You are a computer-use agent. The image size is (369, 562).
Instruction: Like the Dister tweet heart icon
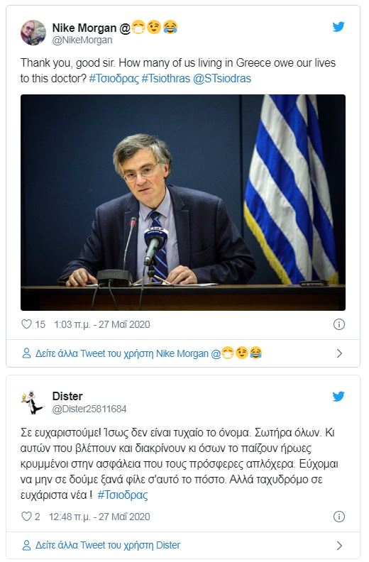point(26,517)
